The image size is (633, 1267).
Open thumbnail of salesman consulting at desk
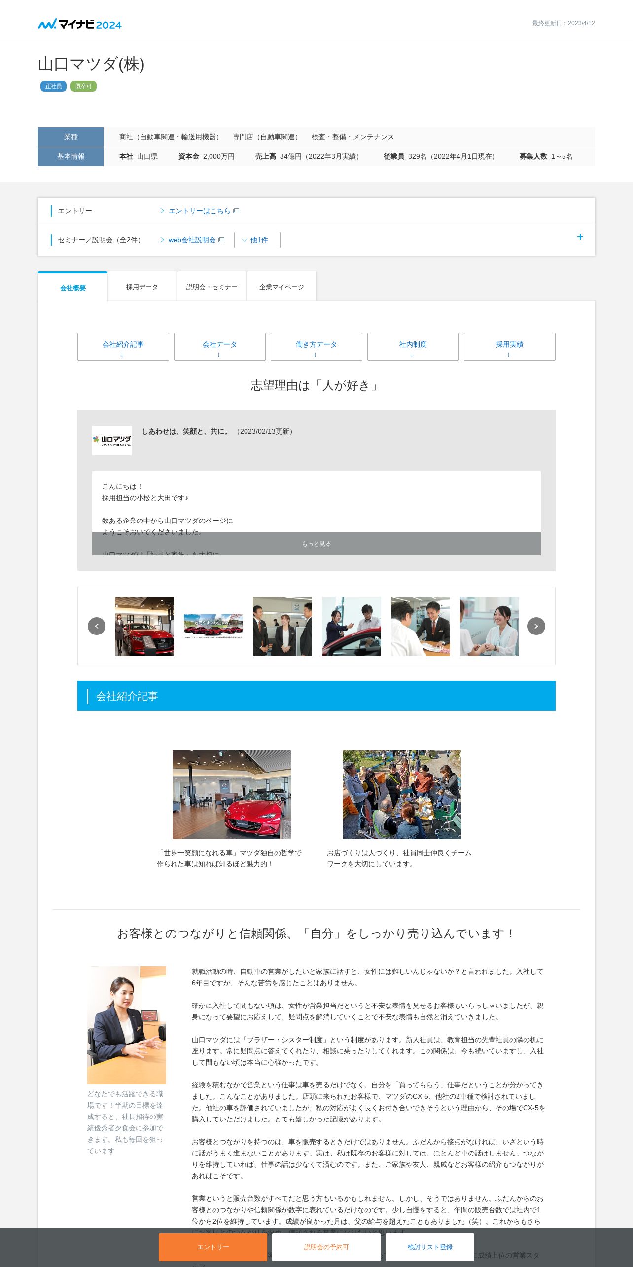[x=421, y=627]
